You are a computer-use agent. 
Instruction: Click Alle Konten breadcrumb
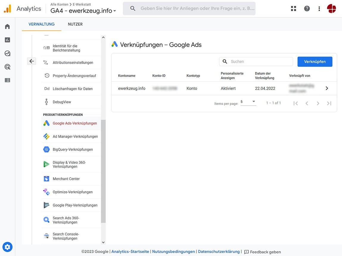click(59, 4)
